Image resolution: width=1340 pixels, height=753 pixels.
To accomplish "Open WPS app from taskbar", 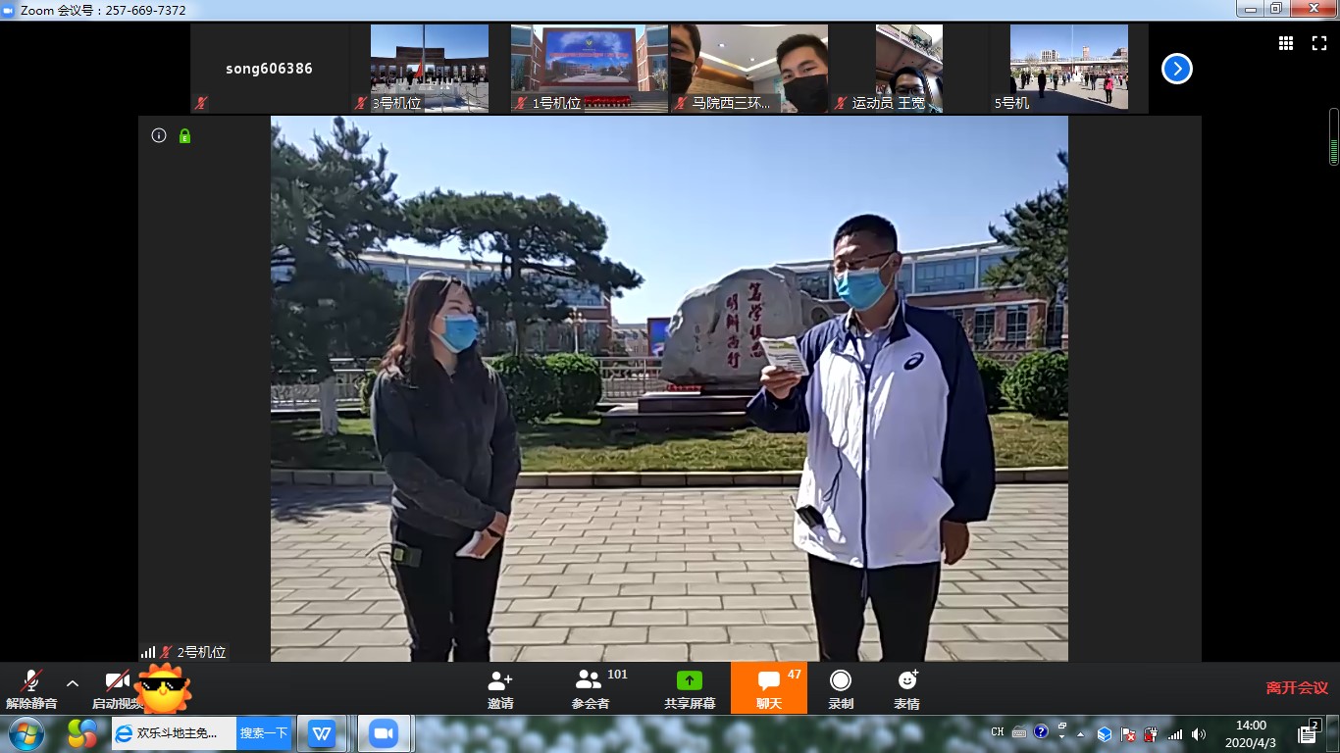I will [322, 732].
